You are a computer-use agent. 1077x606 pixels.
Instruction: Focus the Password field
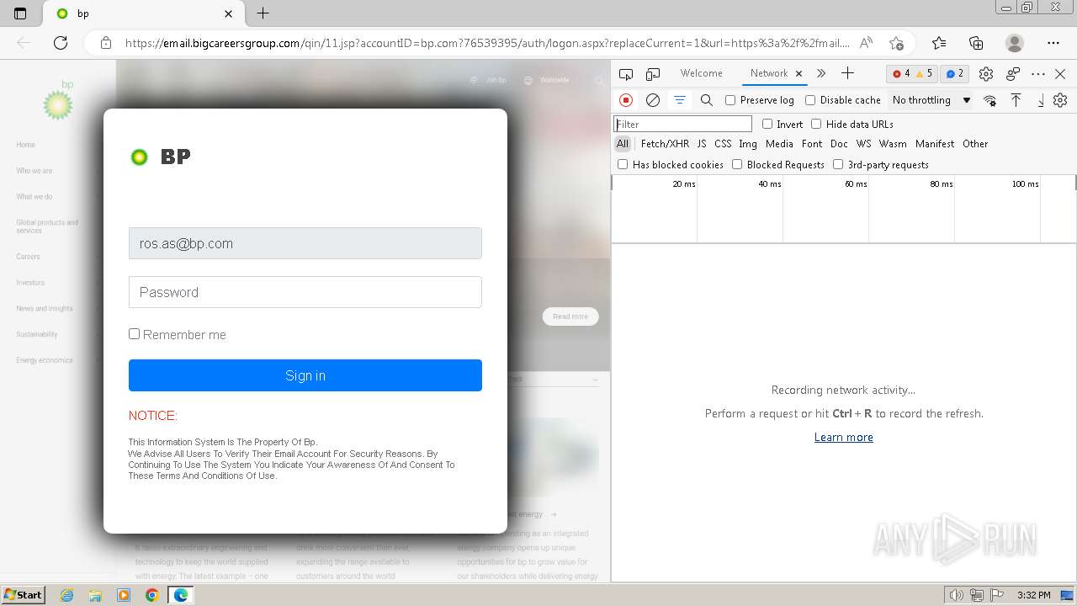(x=305, y=292)
